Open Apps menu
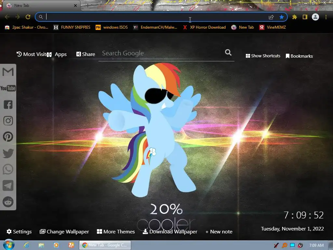 coord(57,54)
